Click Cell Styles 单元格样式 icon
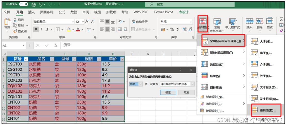 click(233, 22)
